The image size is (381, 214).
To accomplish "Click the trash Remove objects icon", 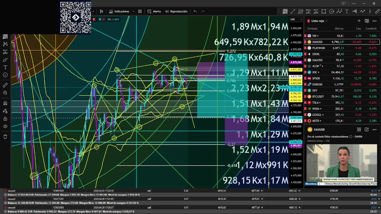I will point(5,137).
